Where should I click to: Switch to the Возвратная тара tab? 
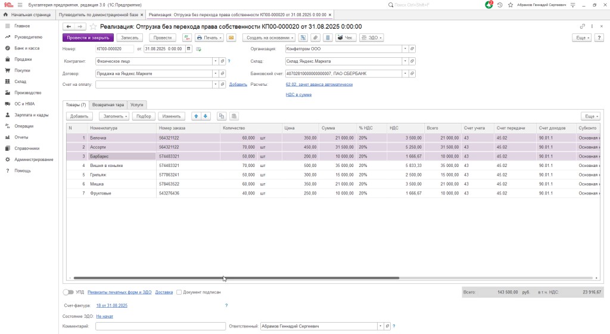click(x=108, y=104)
